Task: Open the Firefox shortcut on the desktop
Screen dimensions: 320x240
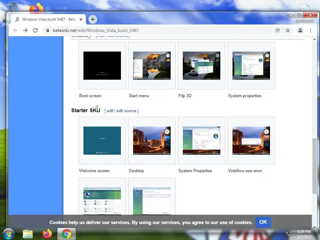Action: click(37, 8)
